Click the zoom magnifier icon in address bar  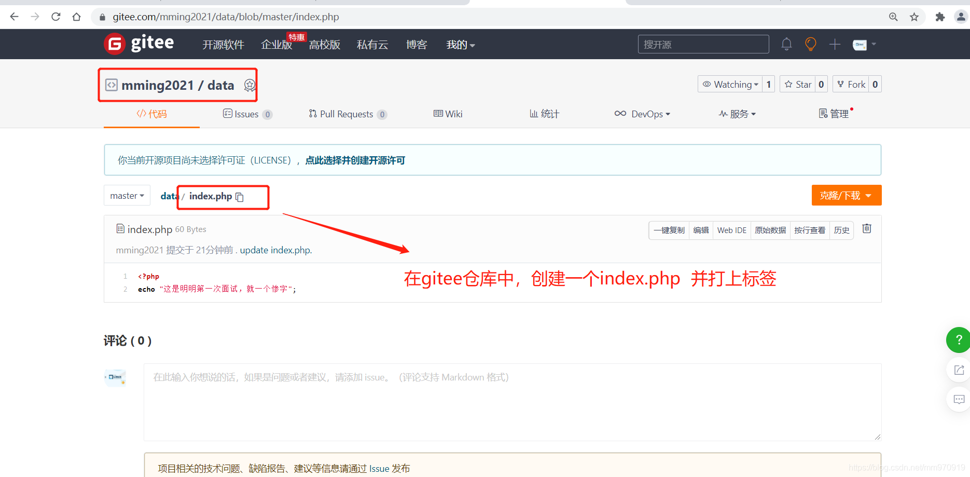click(x=893, y=17)
